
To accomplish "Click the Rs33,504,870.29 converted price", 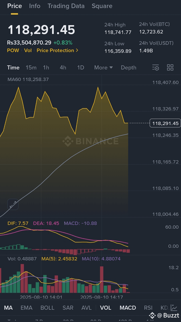I will (29, 43).
